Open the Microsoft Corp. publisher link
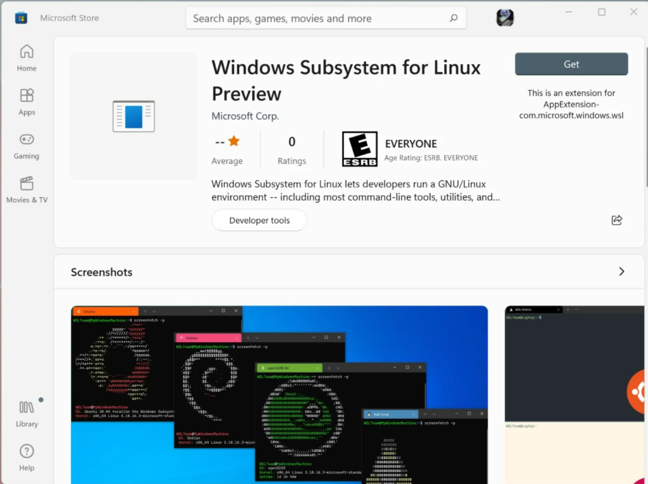The width and height of the screenshot is (648, 484). [x=245, y=115]
